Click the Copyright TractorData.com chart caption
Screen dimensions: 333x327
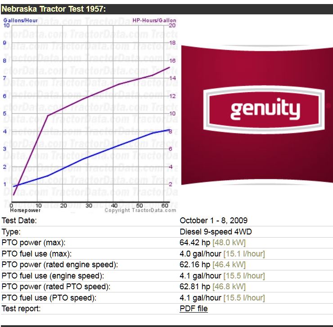(140, 210)
